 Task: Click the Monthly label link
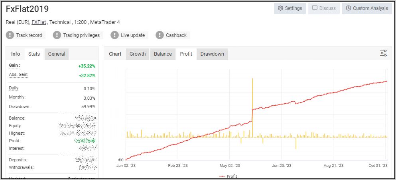coord(17,97)
